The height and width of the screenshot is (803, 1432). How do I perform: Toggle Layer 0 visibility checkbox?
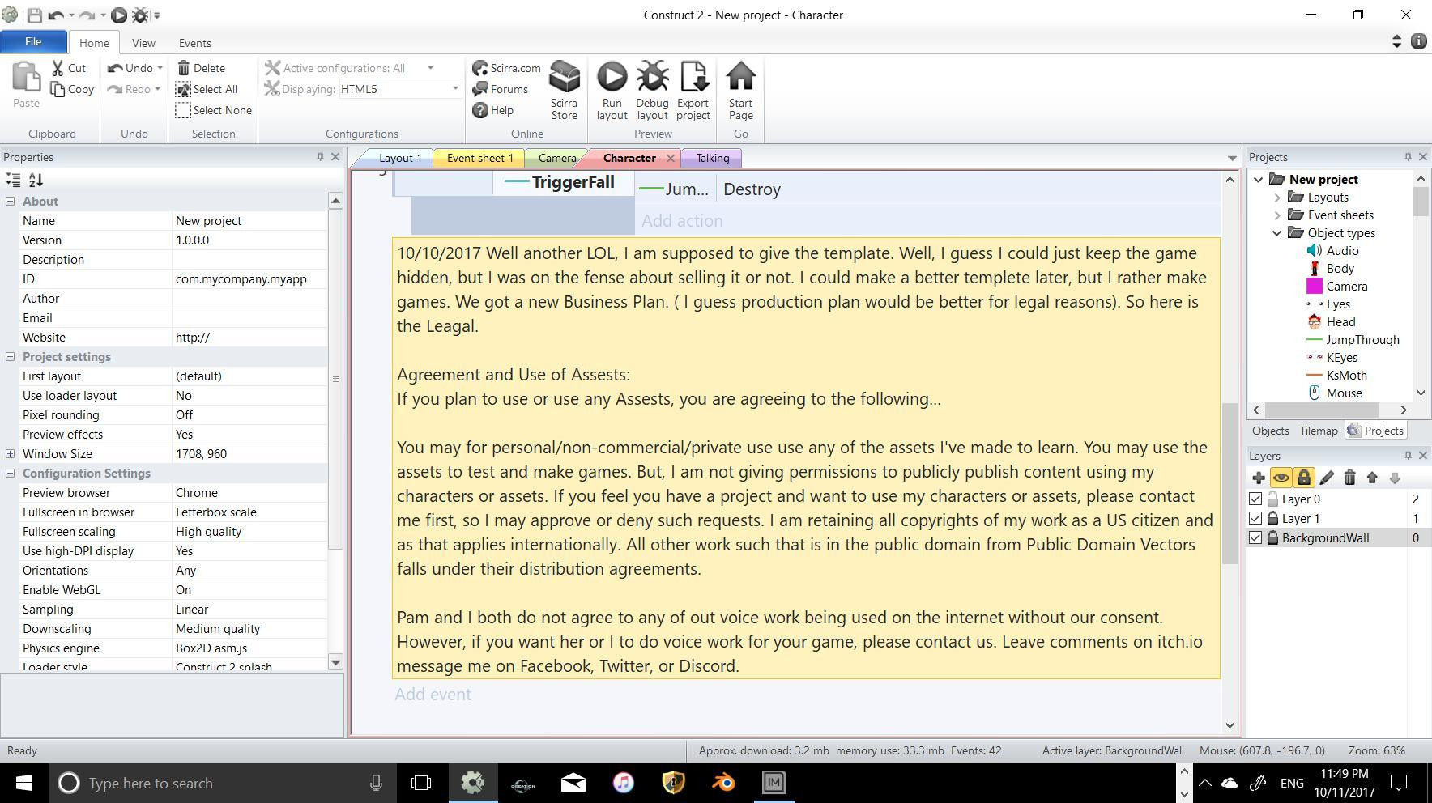coord(1255,499)
